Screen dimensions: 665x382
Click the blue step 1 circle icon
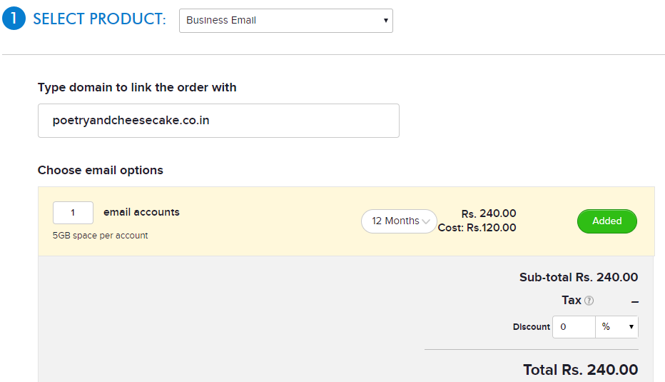tap(14, 19)
